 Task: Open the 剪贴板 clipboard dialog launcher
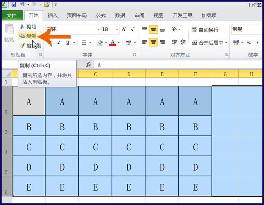pyautogui.click(x=40, y=55)
